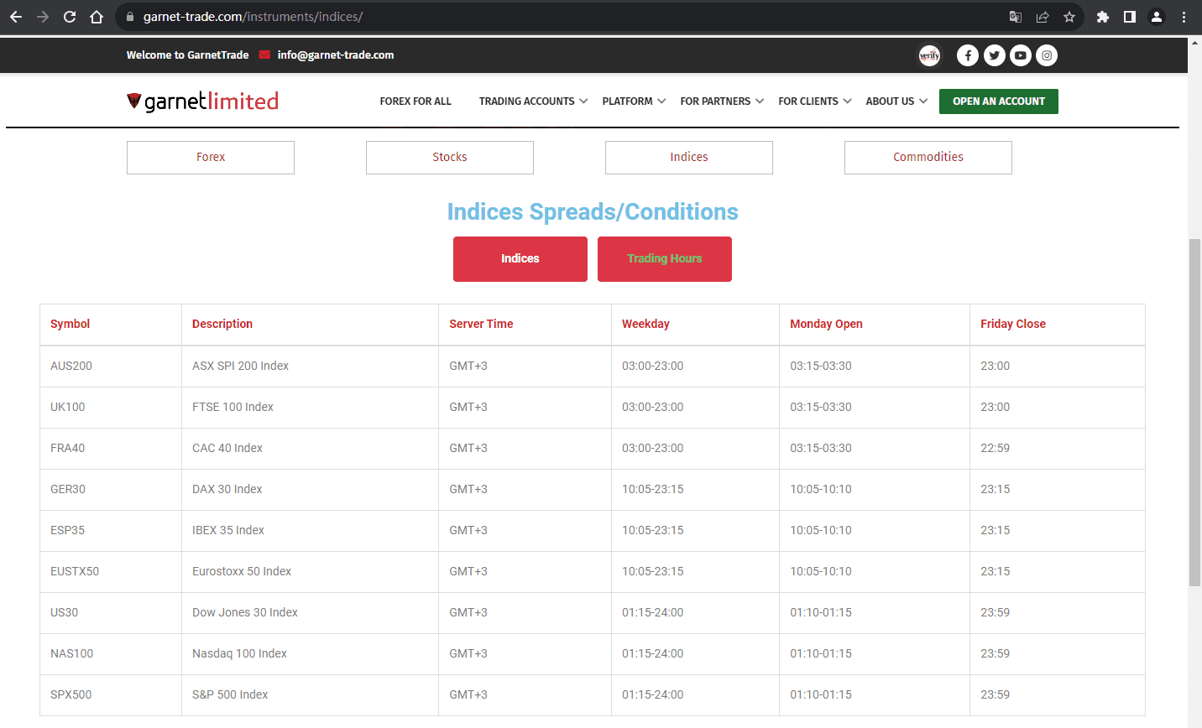Bookmark this page with the star
1202x728 pixels.
click(1069, 17)
